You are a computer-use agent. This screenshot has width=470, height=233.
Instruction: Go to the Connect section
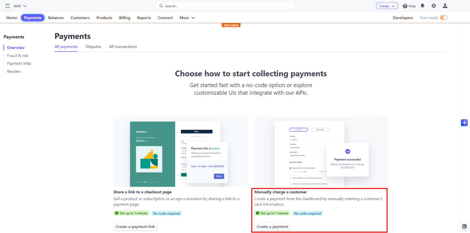tap(165, 18)
